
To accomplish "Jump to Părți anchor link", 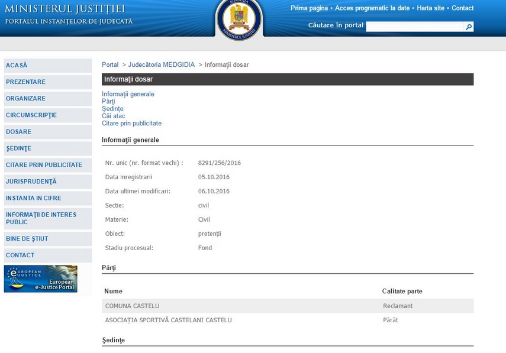I will pyautogui.click(x=108, y=101).
